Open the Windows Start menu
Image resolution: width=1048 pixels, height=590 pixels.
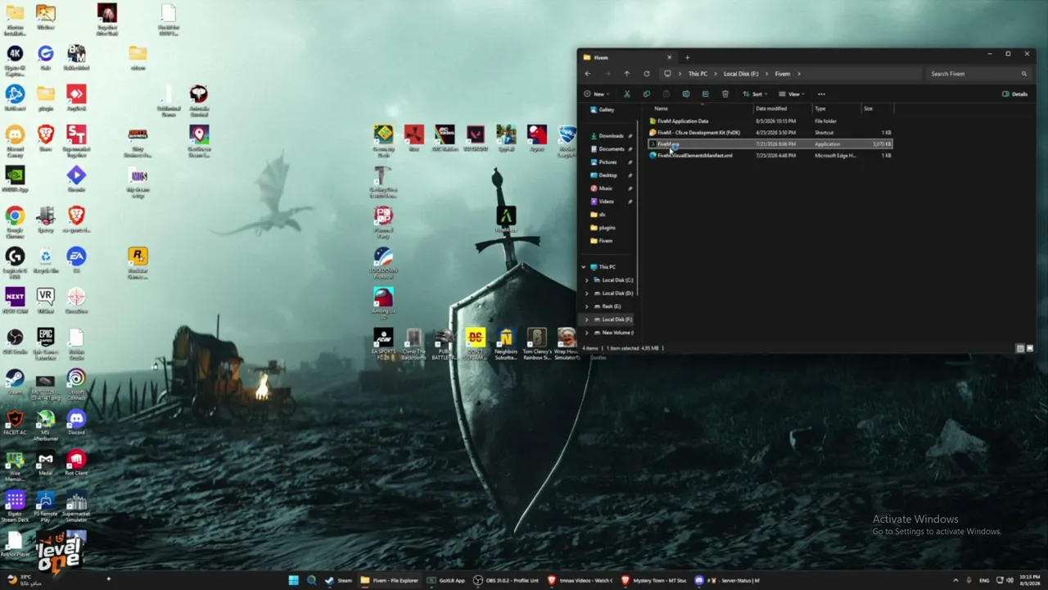coord(293,580)
